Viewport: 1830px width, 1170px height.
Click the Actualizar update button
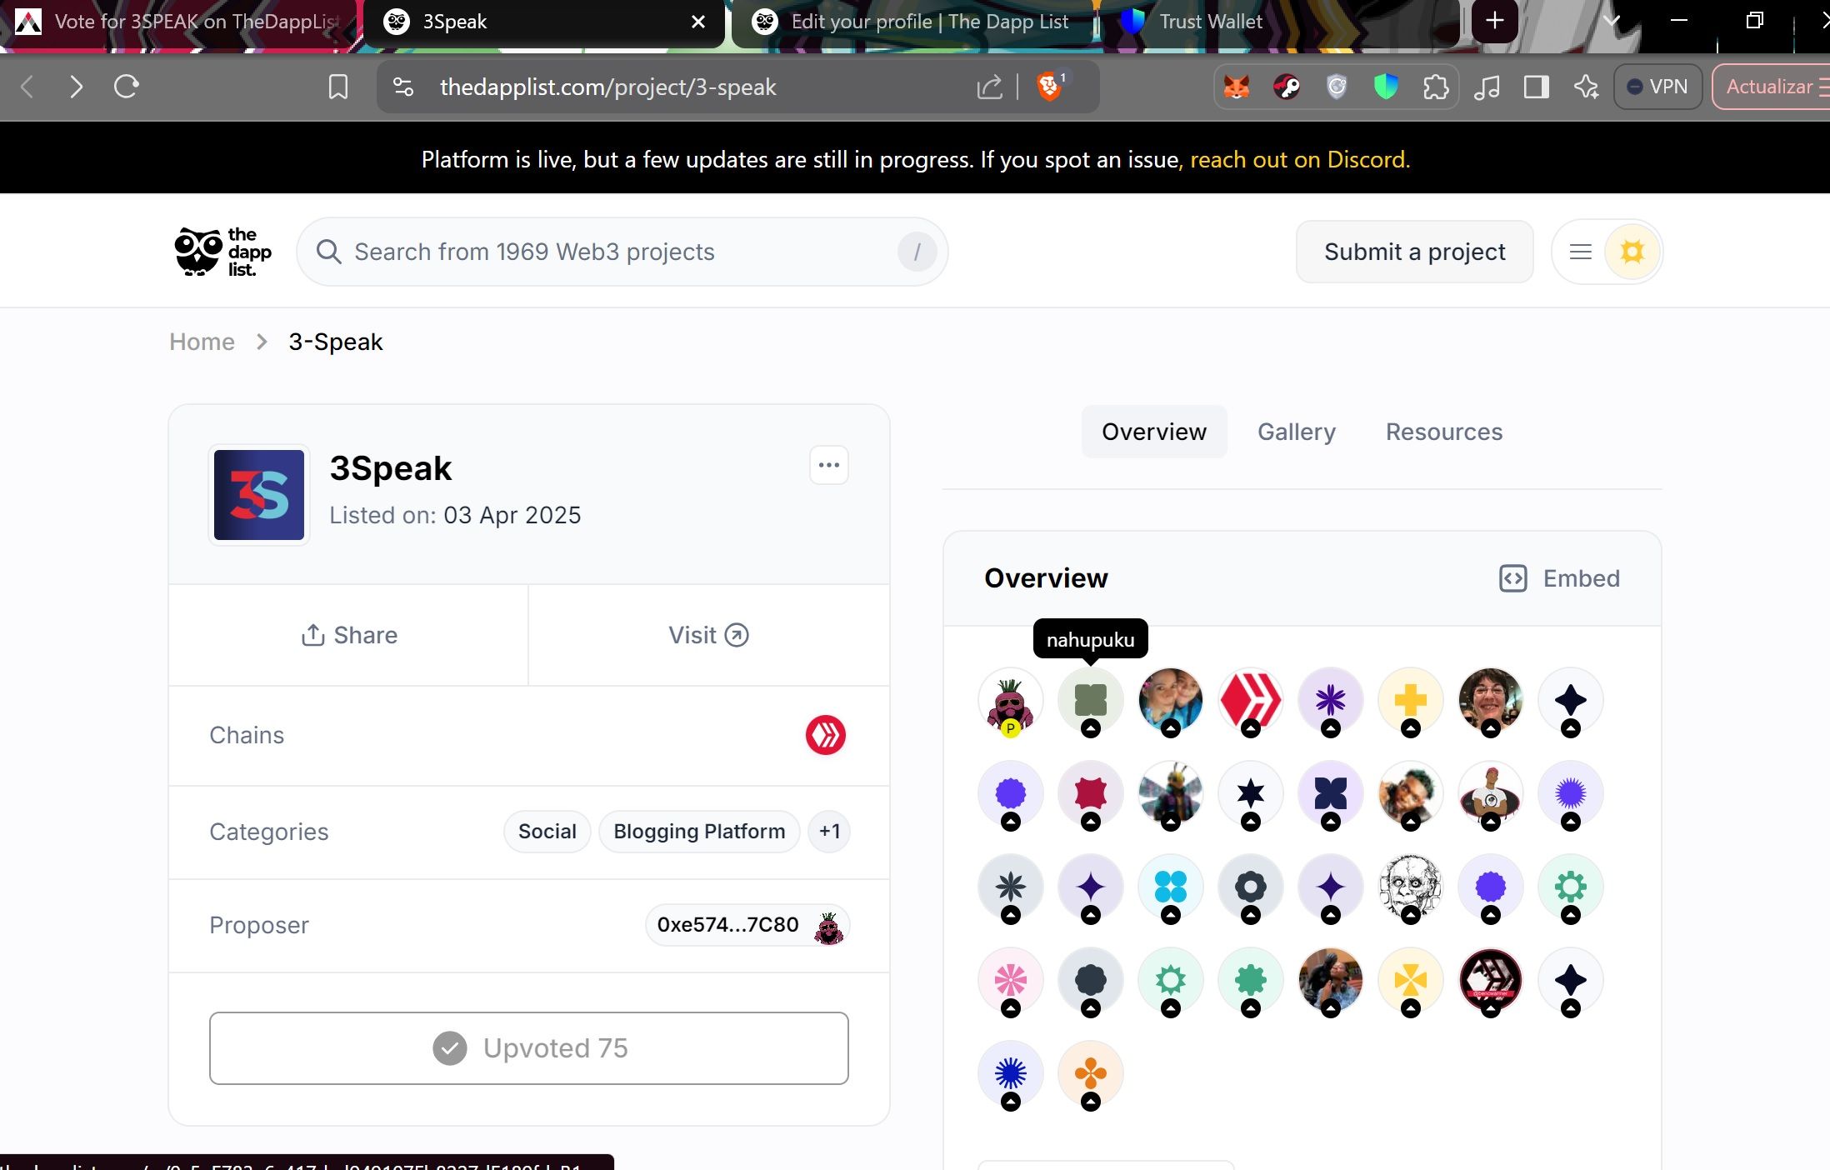tap(1772, 87)
